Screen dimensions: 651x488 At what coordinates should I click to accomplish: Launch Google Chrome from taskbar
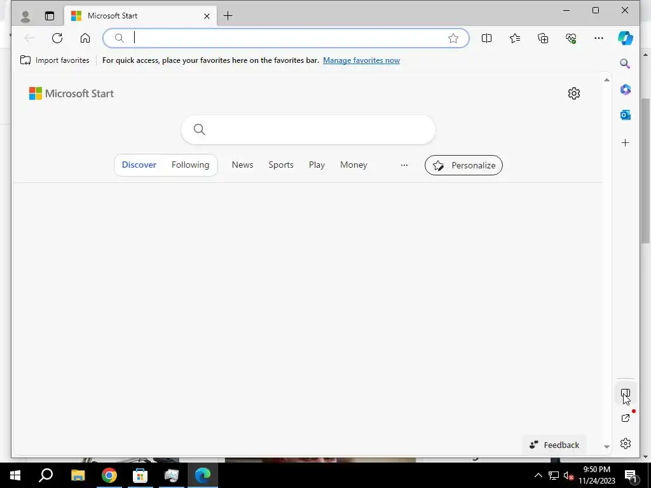point(109,475)
